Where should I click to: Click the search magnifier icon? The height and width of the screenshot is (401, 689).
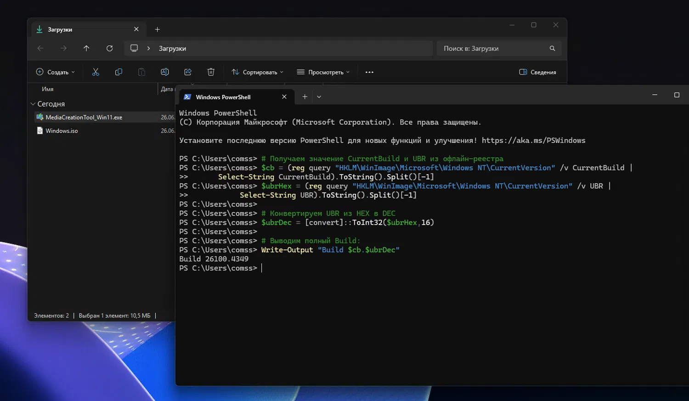click(x=552, y=48)
